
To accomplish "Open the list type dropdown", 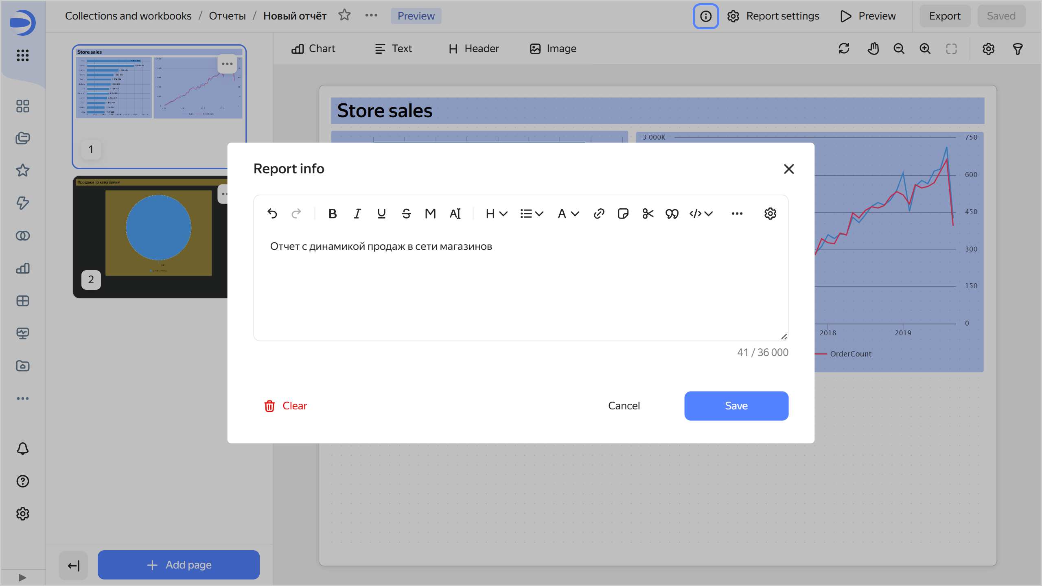I will [532, 214].
